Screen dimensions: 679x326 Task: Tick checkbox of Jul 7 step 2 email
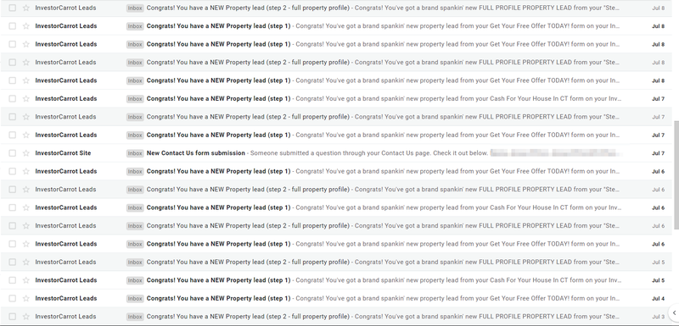click(x=13, y=117)
